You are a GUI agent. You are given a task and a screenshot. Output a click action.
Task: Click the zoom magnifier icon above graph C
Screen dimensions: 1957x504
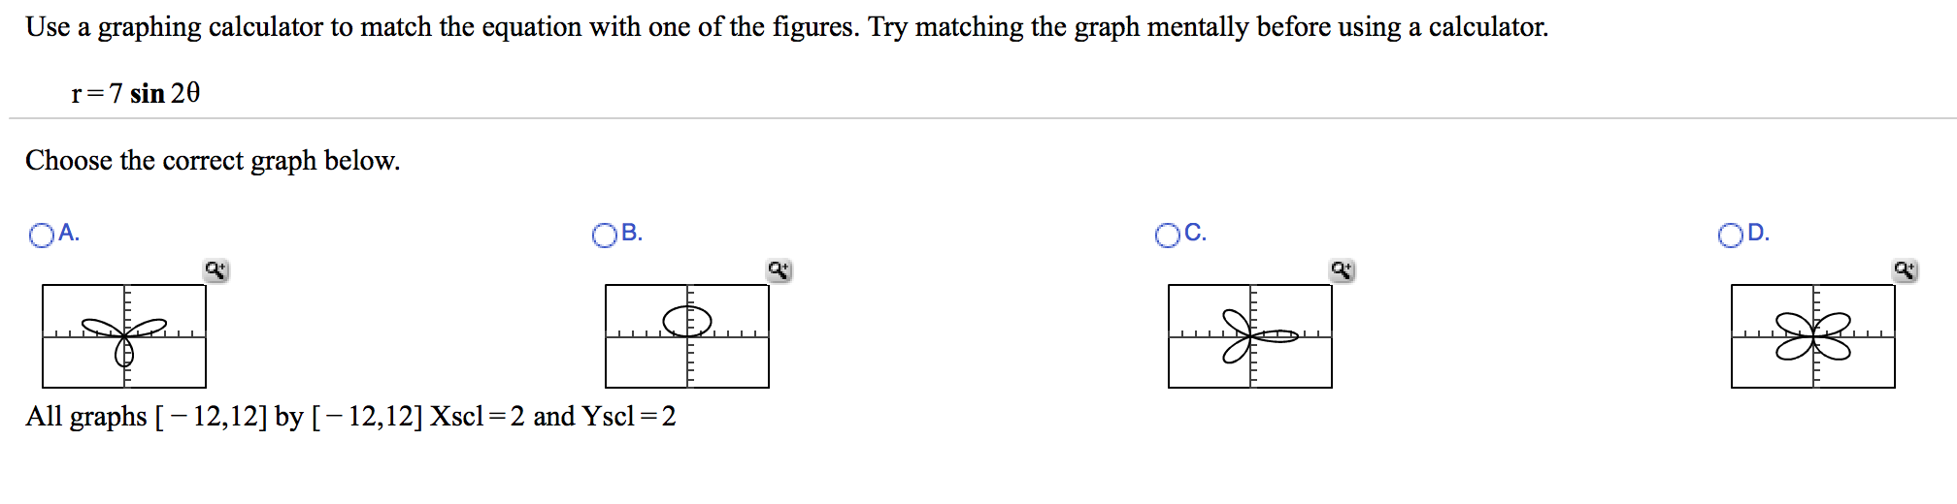click(1343, 270)
